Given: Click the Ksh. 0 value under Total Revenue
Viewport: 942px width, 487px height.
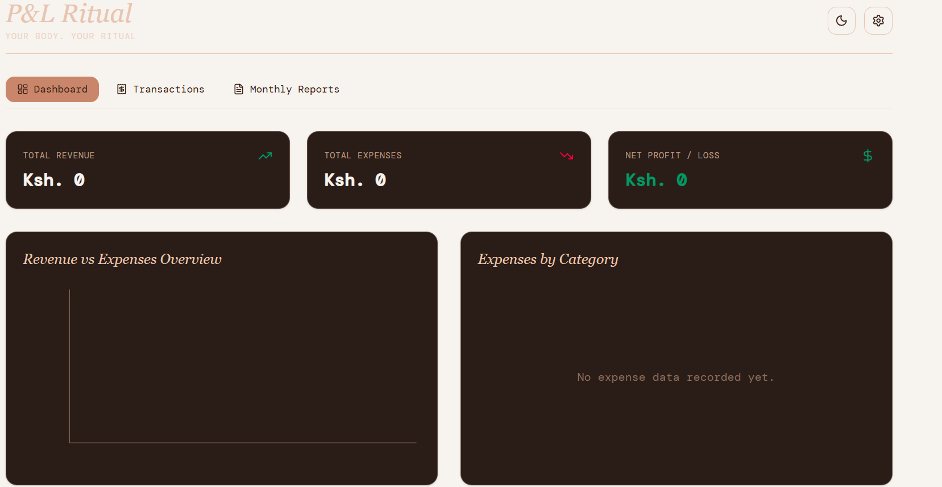Looking at the screenshot, I should click(x=54, y=180).
